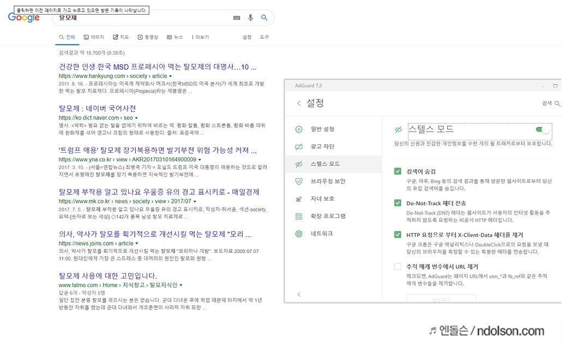Go back with arrow beside 설정 in AdGuard

point(298,103)
